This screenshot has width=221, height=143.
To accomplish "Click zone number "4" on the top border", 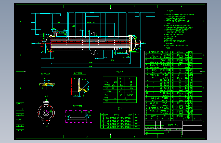I will 181,6.
